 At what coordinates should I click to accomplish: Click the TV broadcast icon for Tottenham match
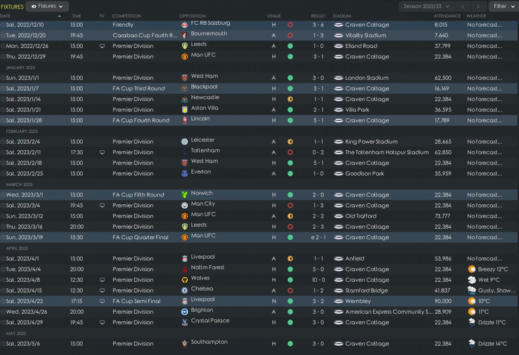click(x=102, y=152)
